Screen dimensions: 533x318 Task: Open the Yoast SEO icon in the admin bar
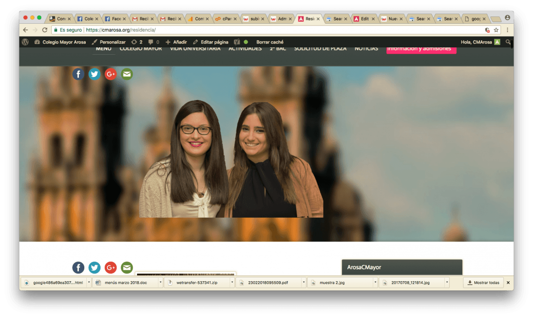pyautogui.click(x=237, y=42)
